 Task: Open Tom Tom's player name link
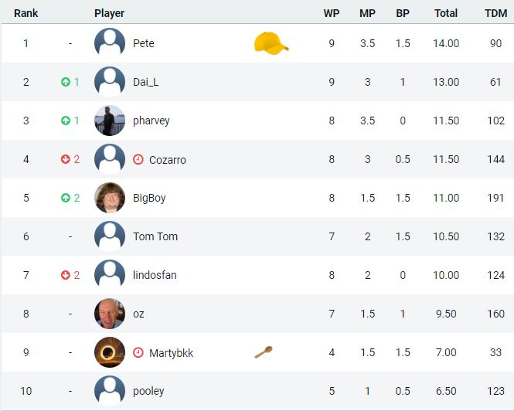click(155, 236)
